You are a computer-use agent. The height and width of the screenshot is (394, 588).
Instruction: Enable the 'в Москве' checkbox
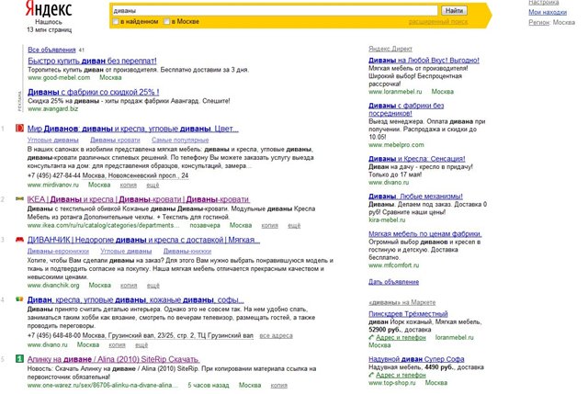167,22
